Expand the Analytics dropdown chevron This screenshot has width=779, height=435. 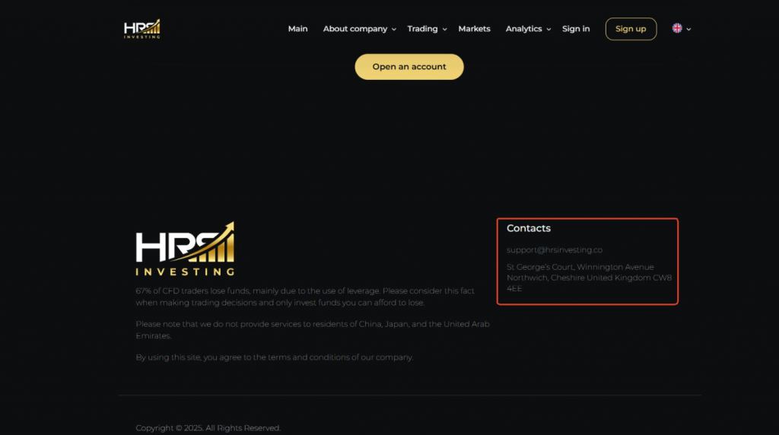click(x=548, y=30)
